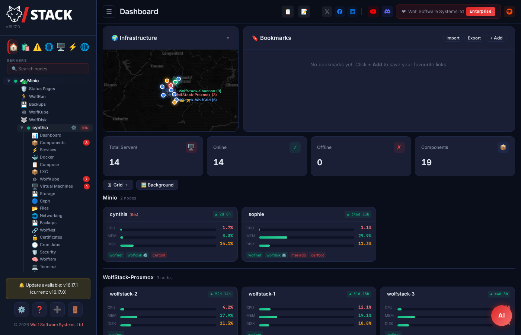Open the Discord server icon
The image size is (521, 335).
click(387, 12)
